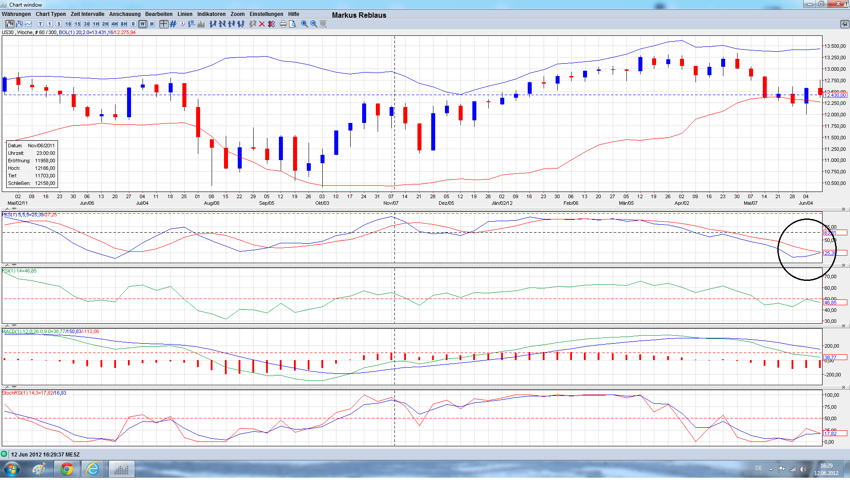Open Google Chrome from the taskbar

click(x=67, y=469)
